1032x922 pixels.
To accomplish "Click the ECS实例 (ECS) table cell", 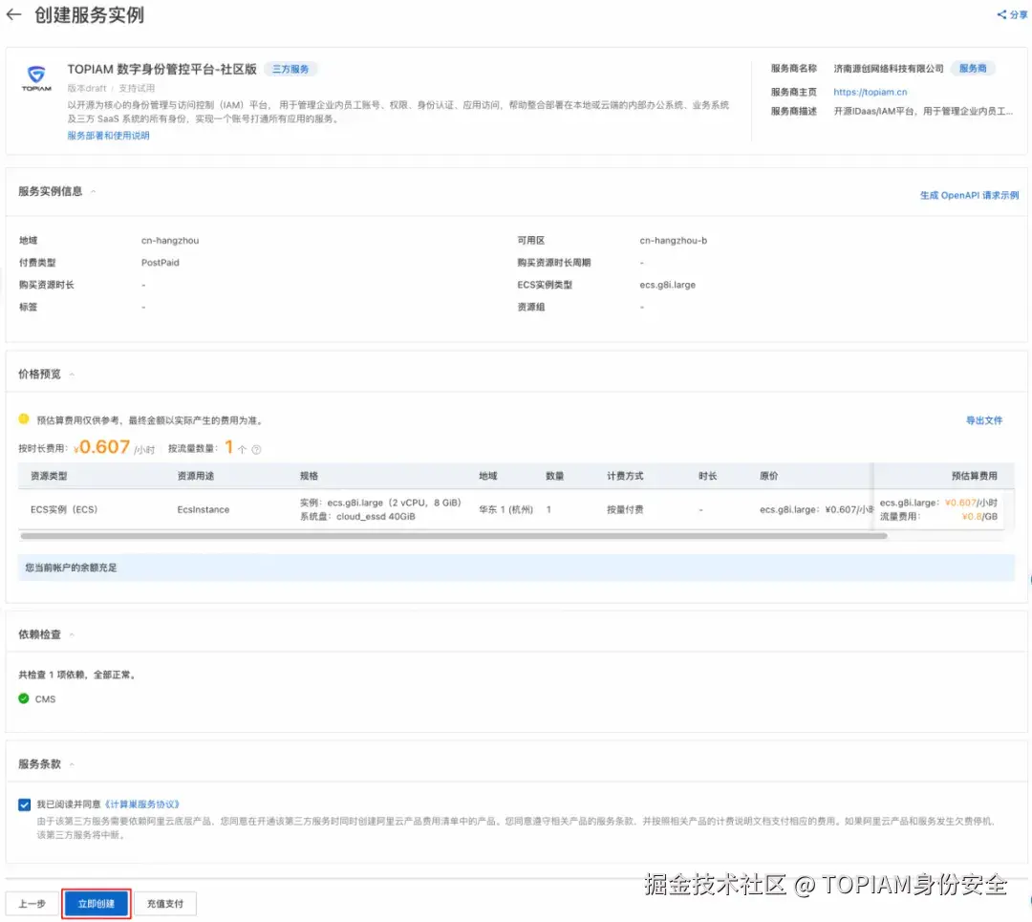I will (64, 509).
